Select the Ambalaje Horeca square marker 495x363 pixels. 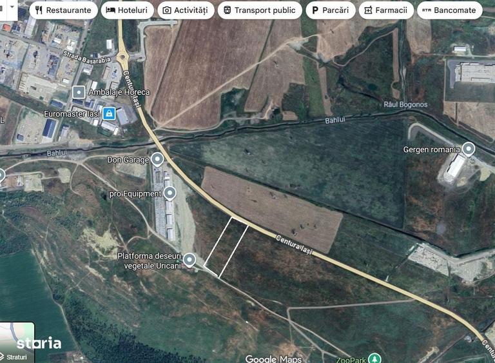pyautogui.click(x=79, y=92)
